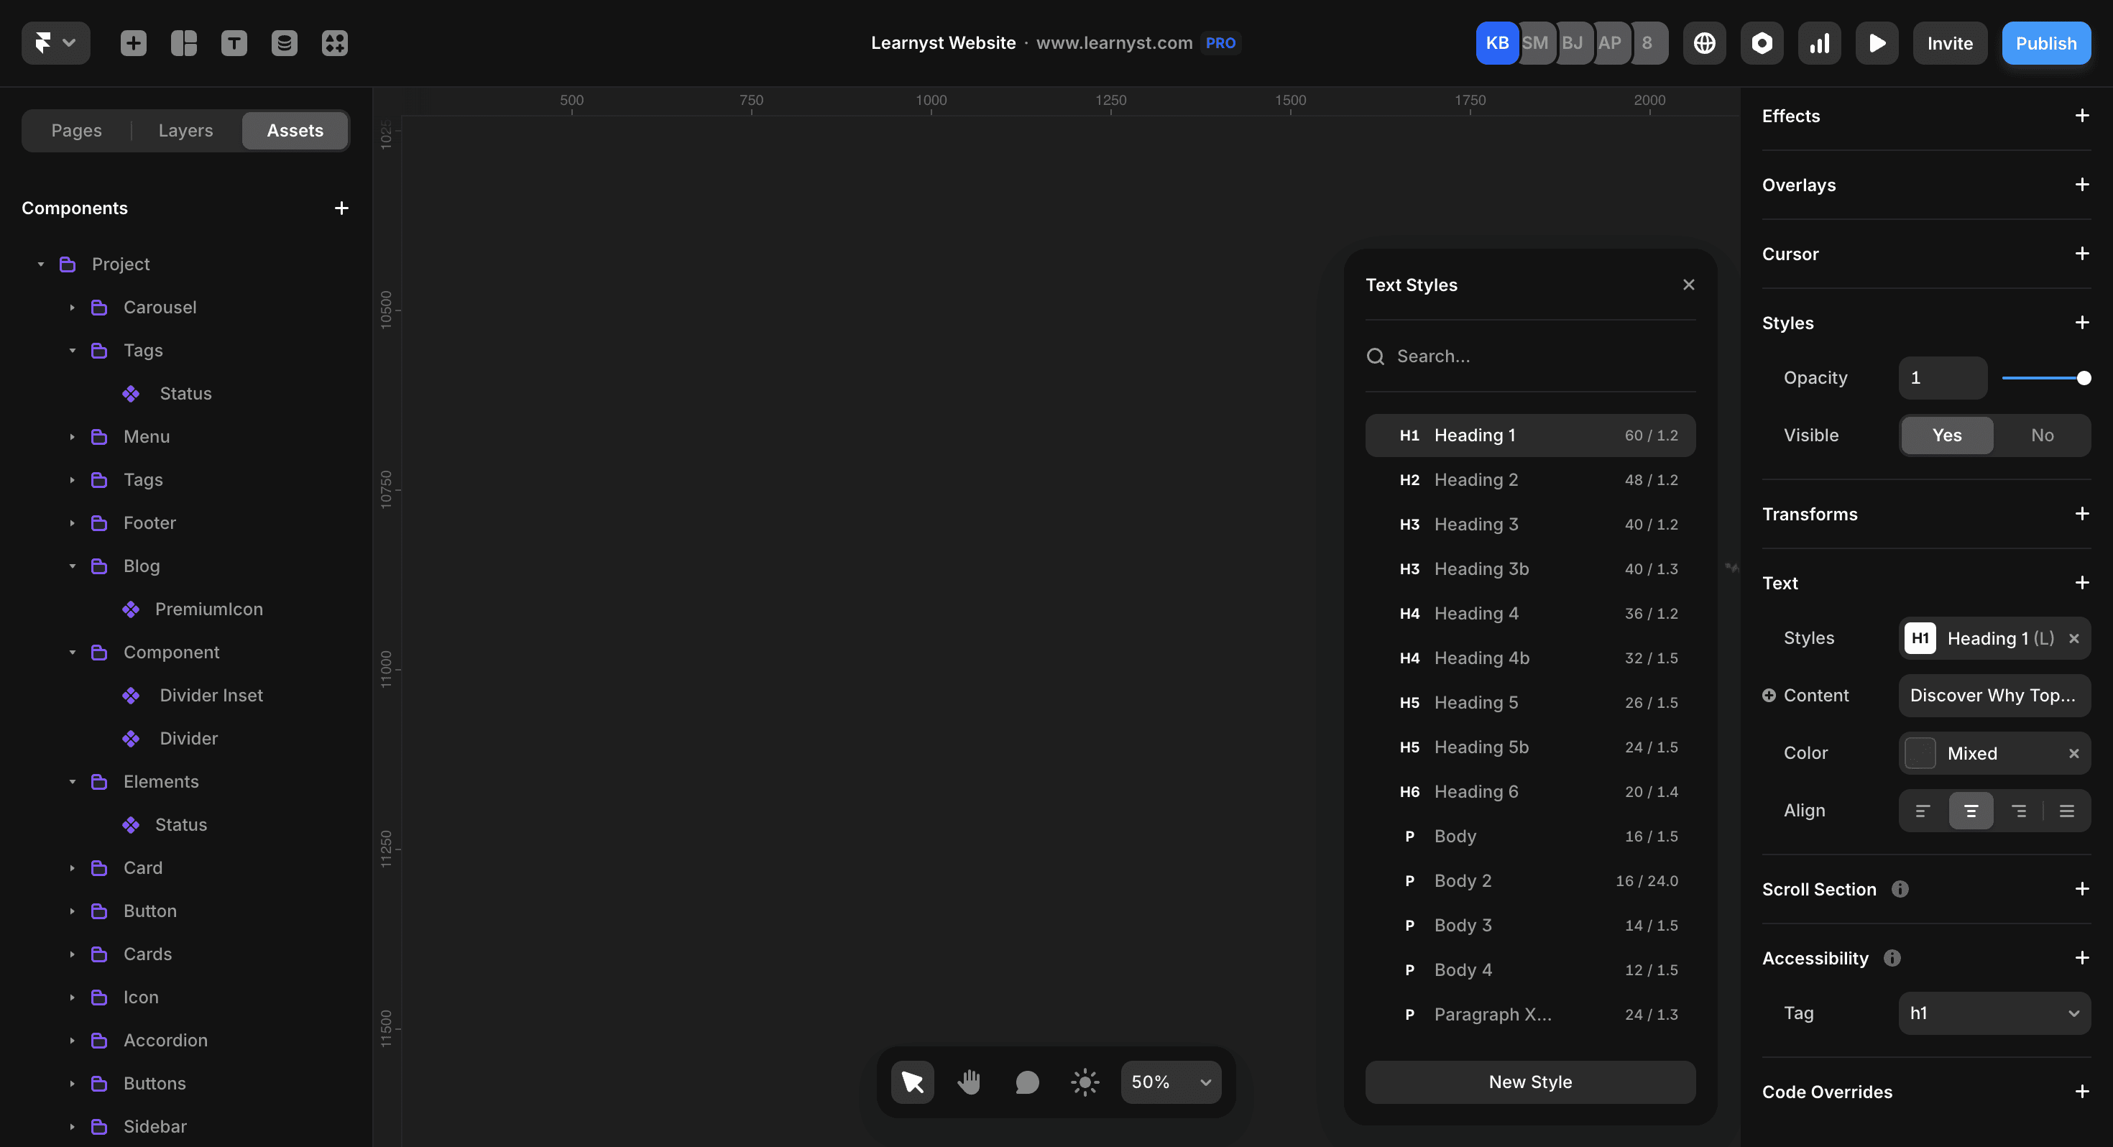This screenshot has width=2113, height=1147.
Task: Open the CMS database icon
Action: click(x=285, y=42)
